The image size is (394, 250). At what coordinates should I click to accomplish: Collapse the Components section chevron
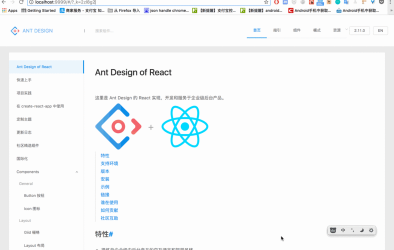click(77, 172)
